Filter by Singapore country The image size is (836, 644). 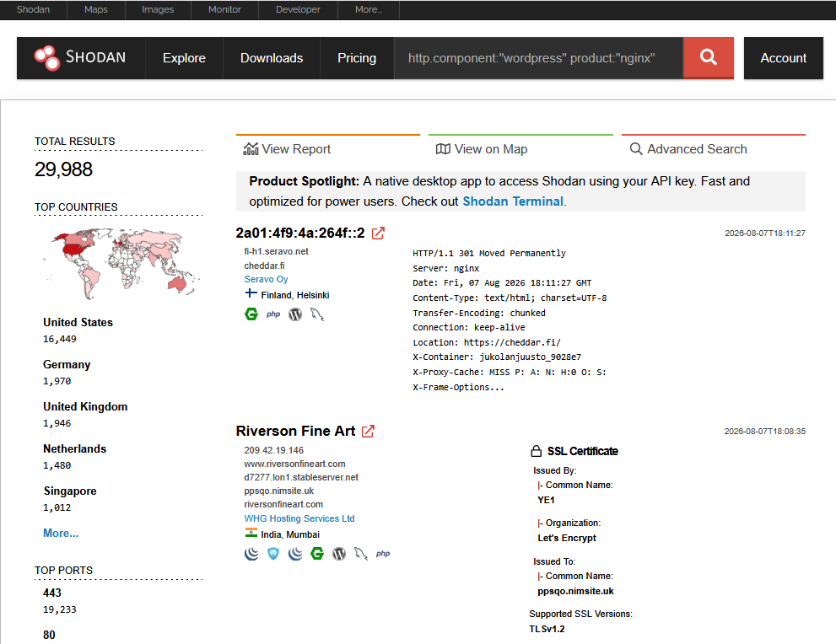pos(70,491)
